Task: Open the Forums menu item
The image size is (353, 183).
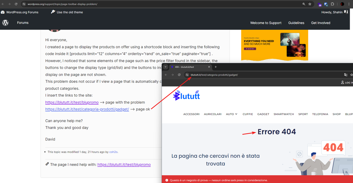Action: (23, 23)
